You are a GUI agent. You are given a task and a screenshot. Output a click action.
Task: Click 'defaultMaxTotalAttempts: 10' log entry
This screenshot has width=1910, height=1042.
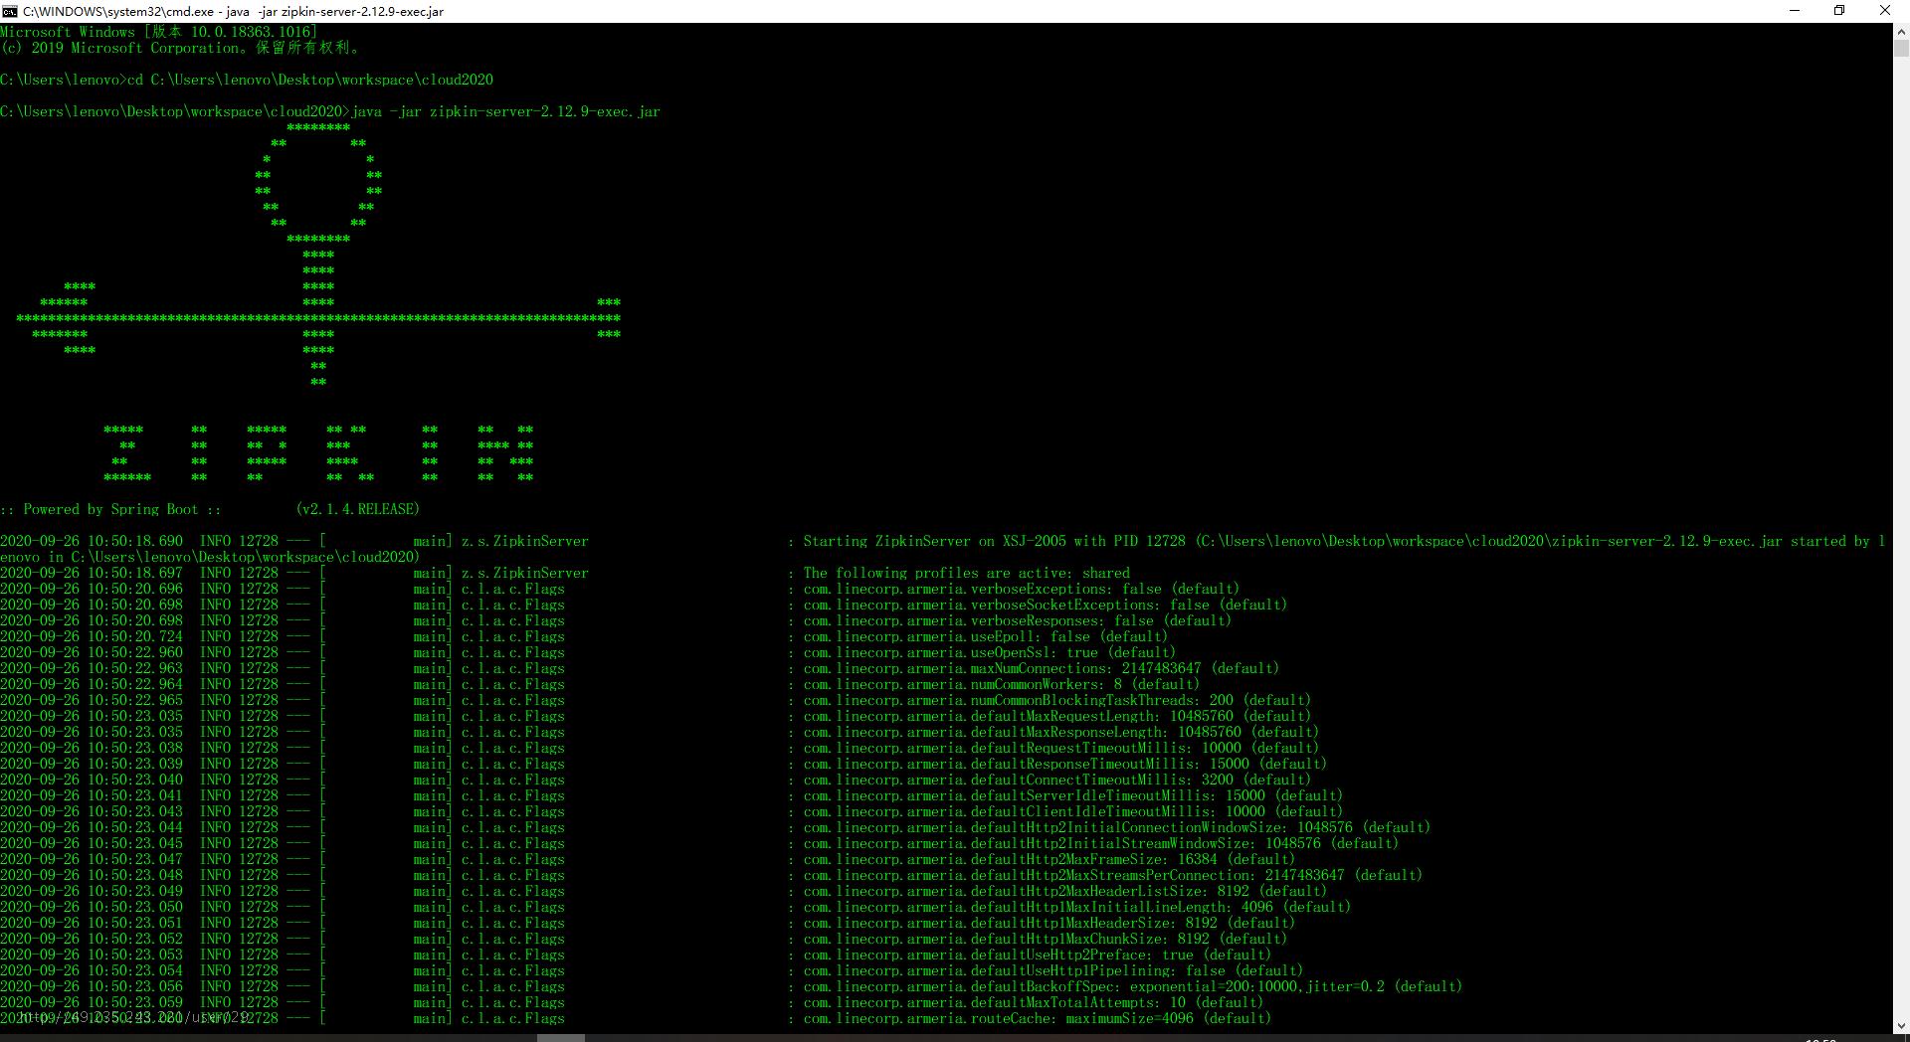point(1034,1002)
